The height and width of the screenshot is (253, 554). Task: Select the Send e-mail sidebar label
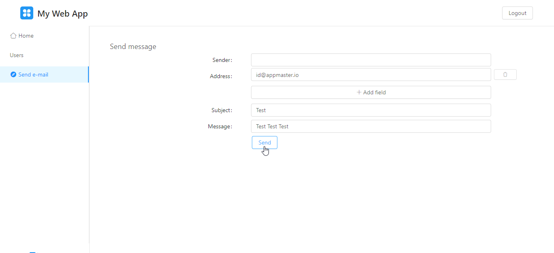point(33,74)
